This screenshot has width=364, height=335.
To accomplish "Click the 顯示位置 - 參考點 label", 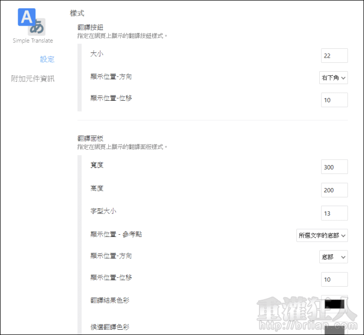I will click(116, 234).
